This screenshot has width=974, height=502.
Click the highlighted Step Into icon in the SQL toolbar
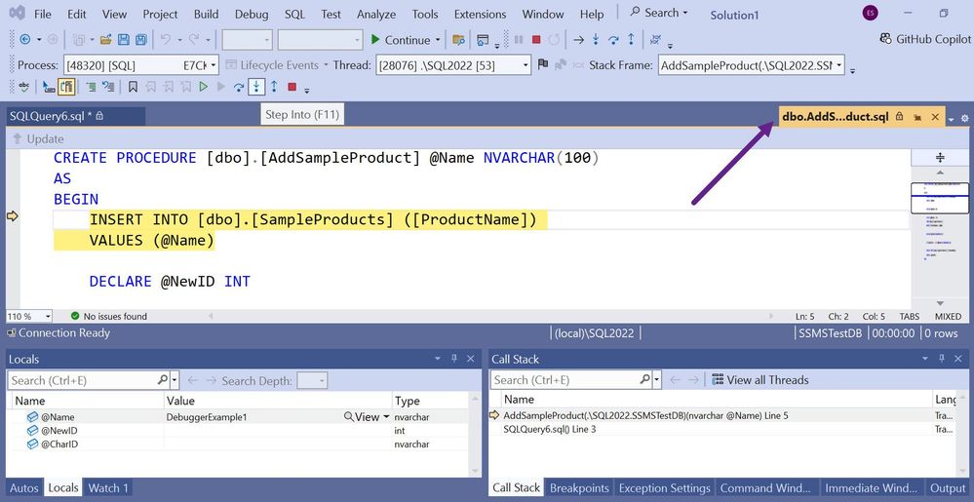click(255, 87)
